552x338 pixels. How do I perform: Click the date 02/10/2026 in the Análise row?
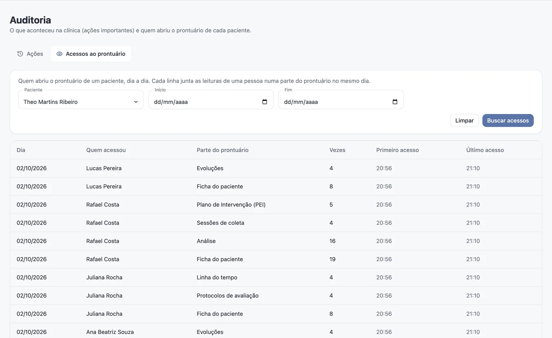(32, 241)
